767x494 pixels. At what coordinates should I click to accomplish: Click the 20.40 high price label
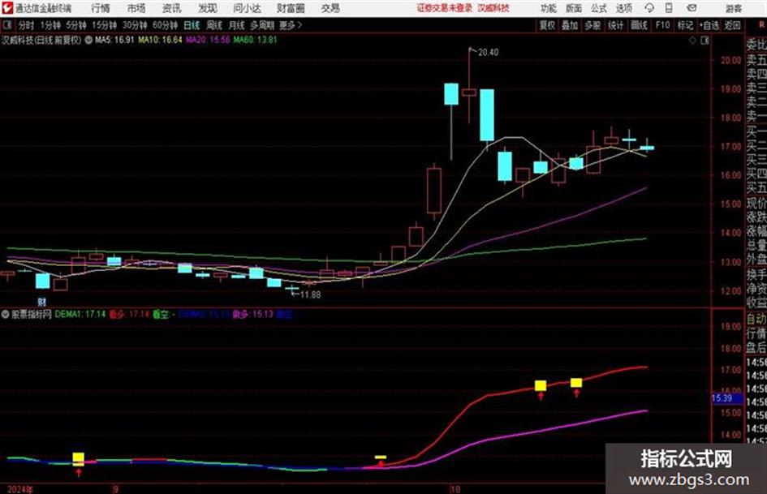point(488,53)
